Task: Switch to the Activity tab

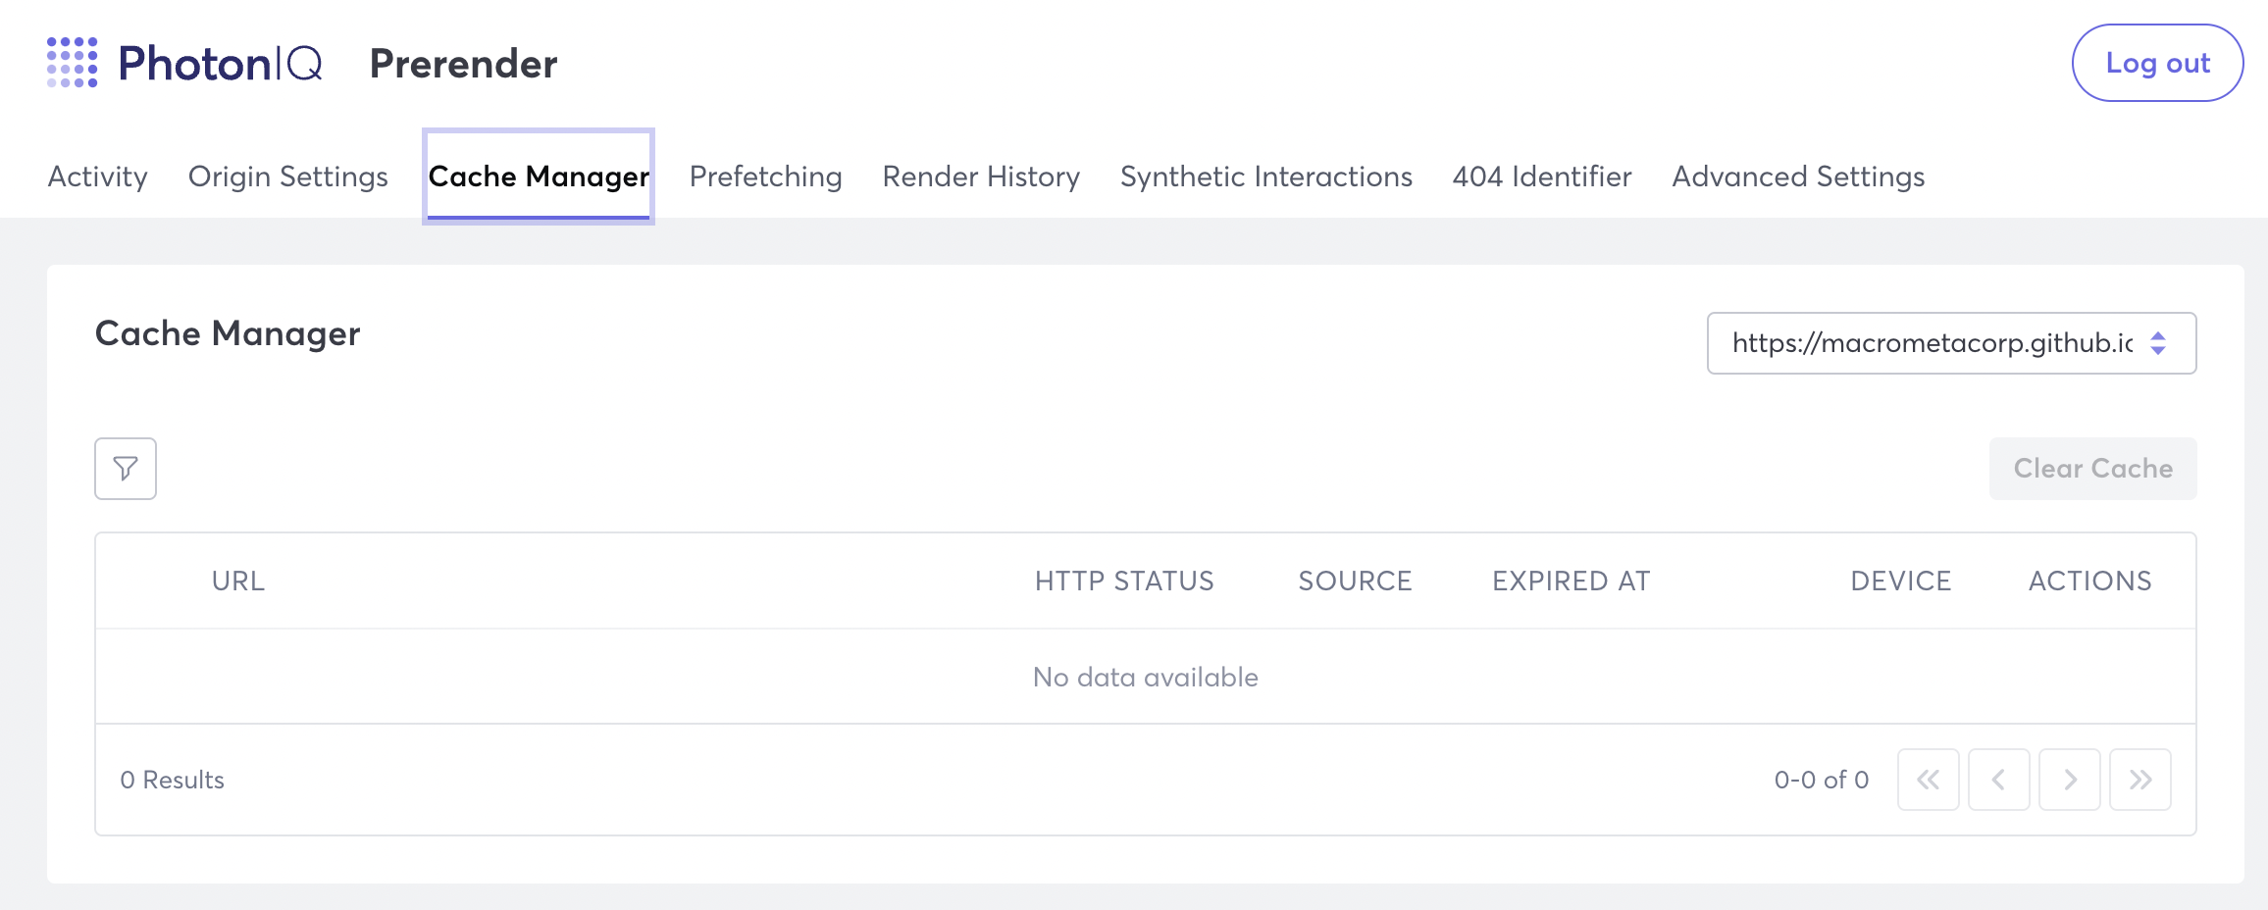Action: [97, 177]
